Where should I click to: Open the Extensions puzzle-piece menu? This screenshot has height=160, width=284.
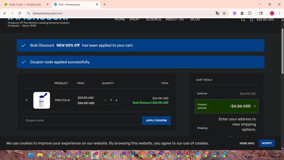249,13
